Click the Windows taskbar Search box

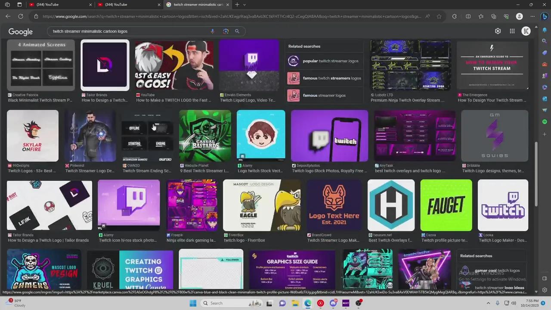coord(231,303)
